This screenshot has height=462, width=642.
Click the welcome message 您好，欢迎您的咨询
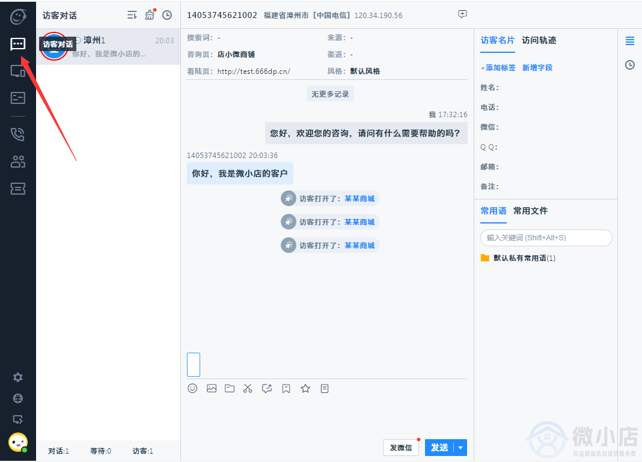[x=366, y=133]
